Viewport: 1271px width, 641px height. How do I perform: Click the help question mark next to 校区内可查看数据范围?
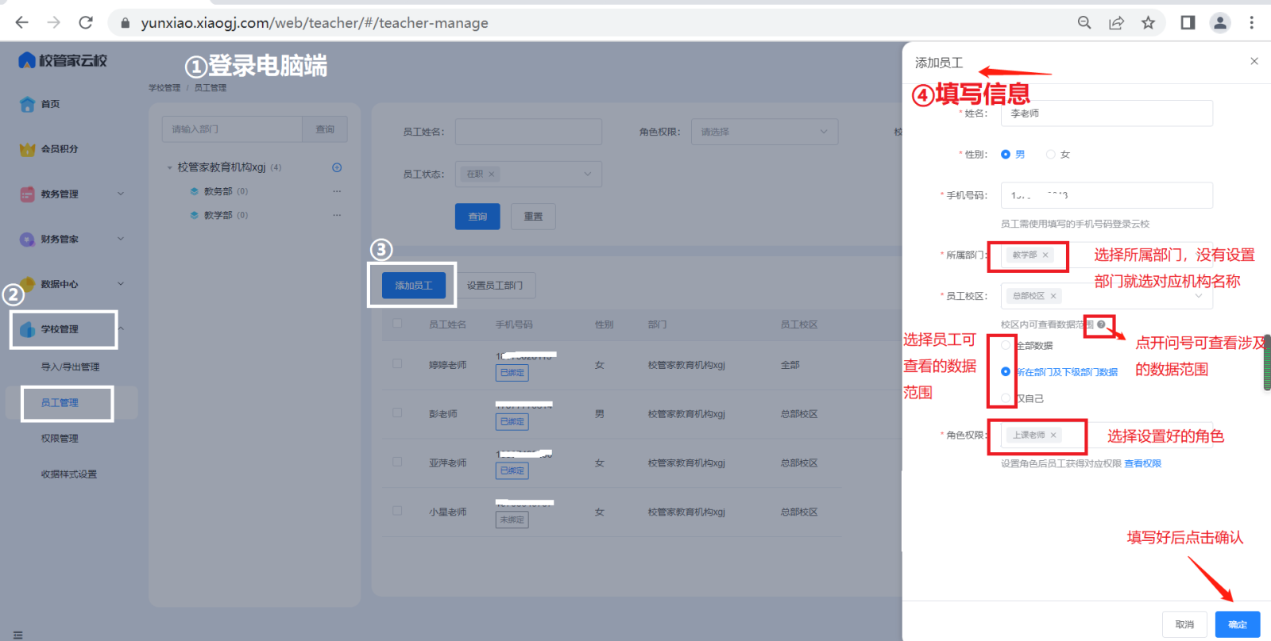point(1101,324)
